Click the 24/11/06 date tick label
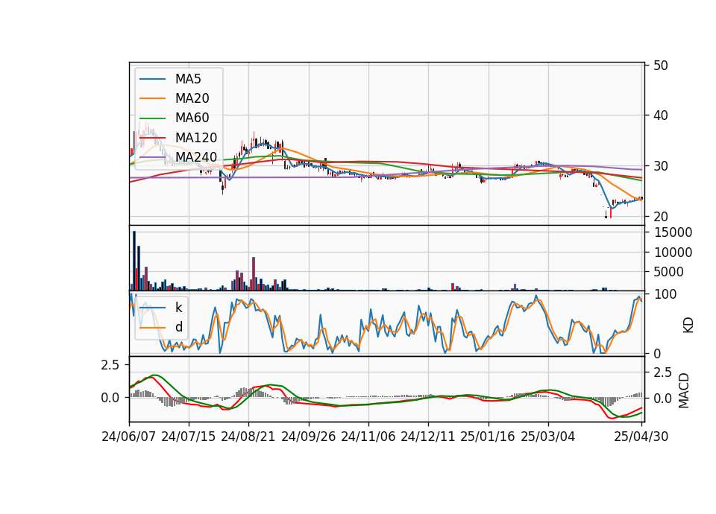 point(368,437)
